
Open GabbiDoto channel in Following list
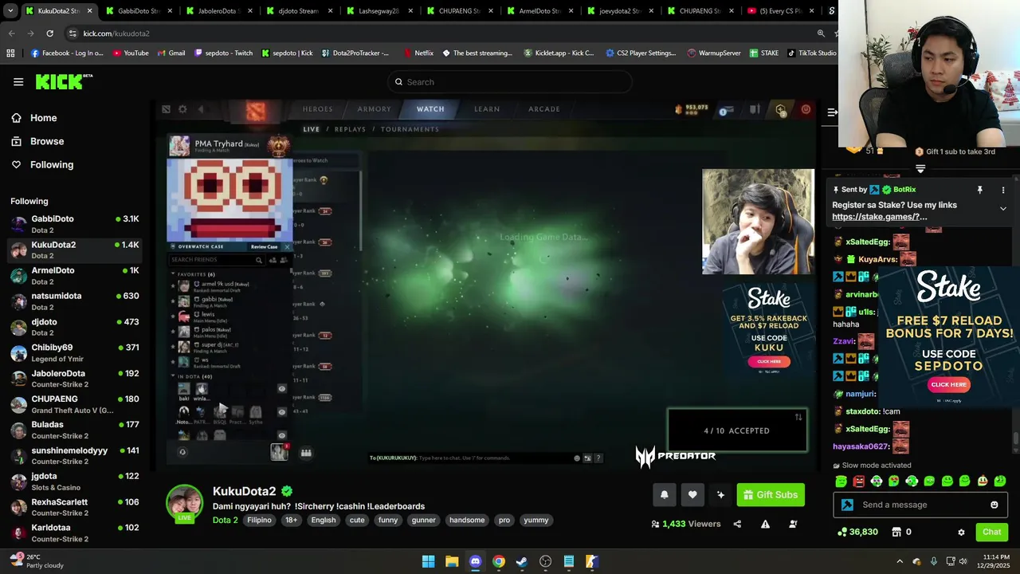[74, 224]
